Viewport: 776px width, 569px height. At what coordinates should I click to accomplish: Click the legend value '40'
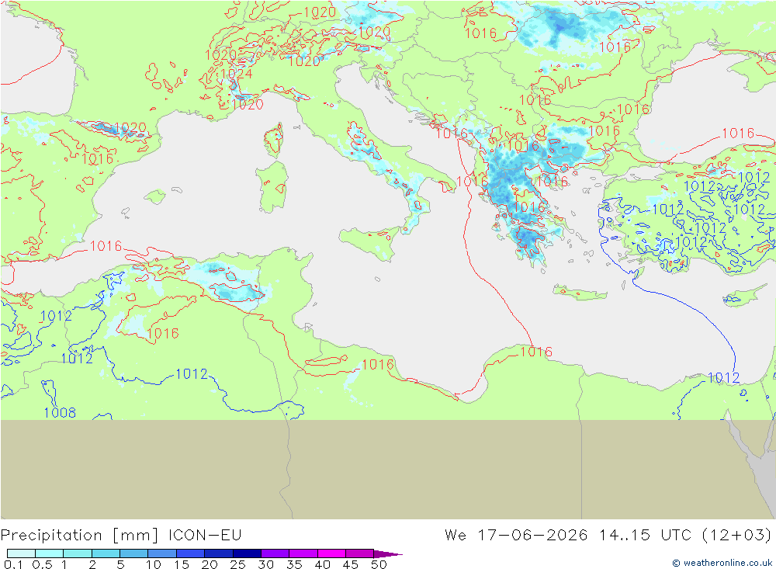(322, 564)
